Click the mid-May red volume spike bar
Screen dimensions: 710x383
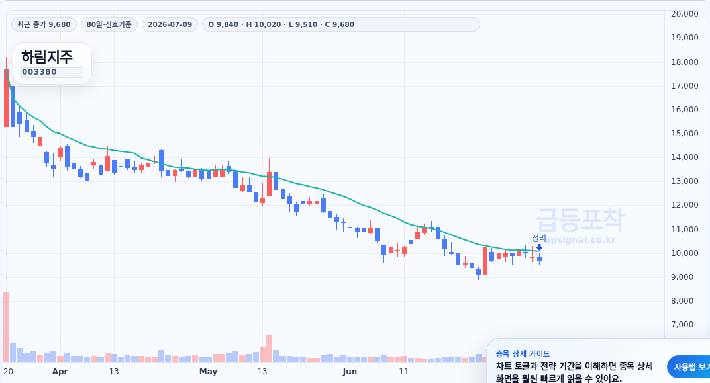(269, 349)
